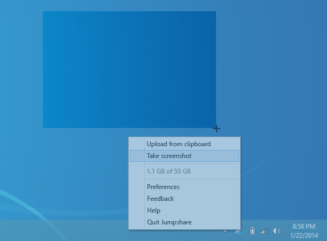The height and width of the screenshot is (241, 327).
Task: Choose the "Take screenshot" menu entry
Action: [169, 156]
